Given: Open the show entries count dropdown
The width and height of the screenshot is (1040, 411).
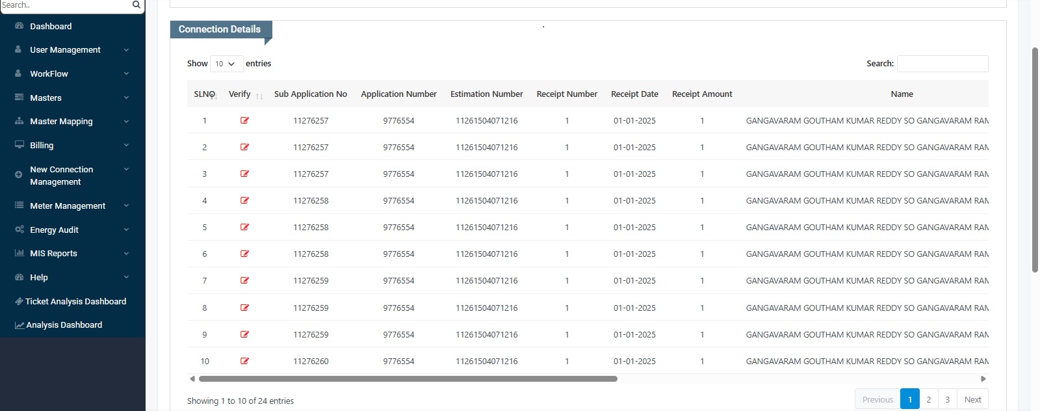Looking at the screenshot, I should click(x=226, y=64).
